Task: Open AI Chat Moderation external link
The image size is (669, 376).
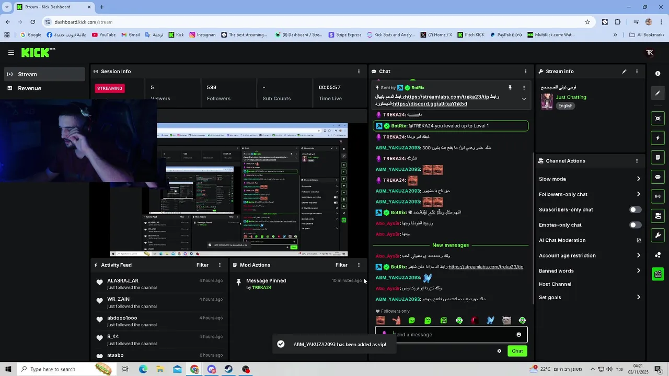Action: [x=638, y=240]
